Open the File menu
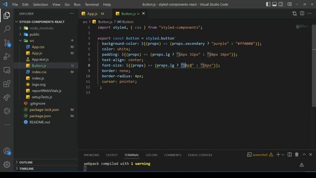316x178 pixels. coord(15,4)
